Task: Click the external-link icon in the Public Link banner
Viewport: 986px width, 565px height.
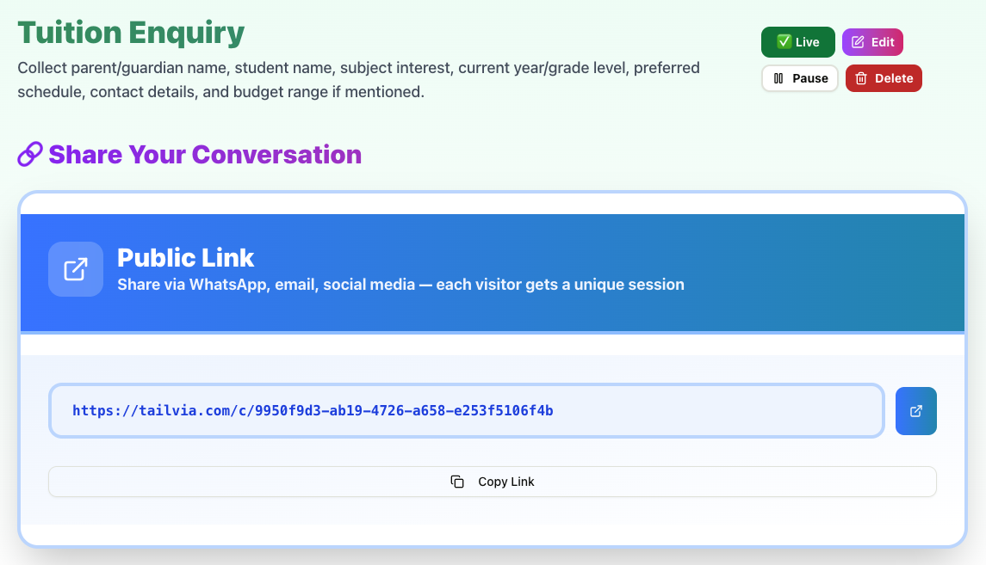Action: [x=75, y=268]
